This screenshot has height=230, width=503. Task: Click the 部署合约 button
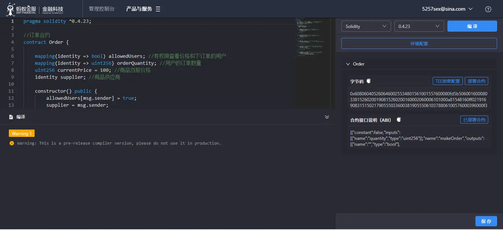(476, 81)
